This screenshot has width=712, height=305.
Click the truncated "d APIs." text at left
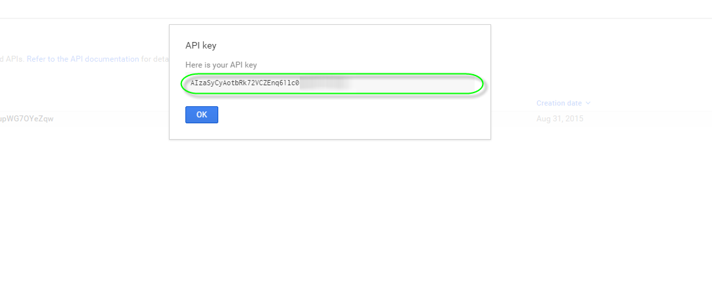point(12,59)
